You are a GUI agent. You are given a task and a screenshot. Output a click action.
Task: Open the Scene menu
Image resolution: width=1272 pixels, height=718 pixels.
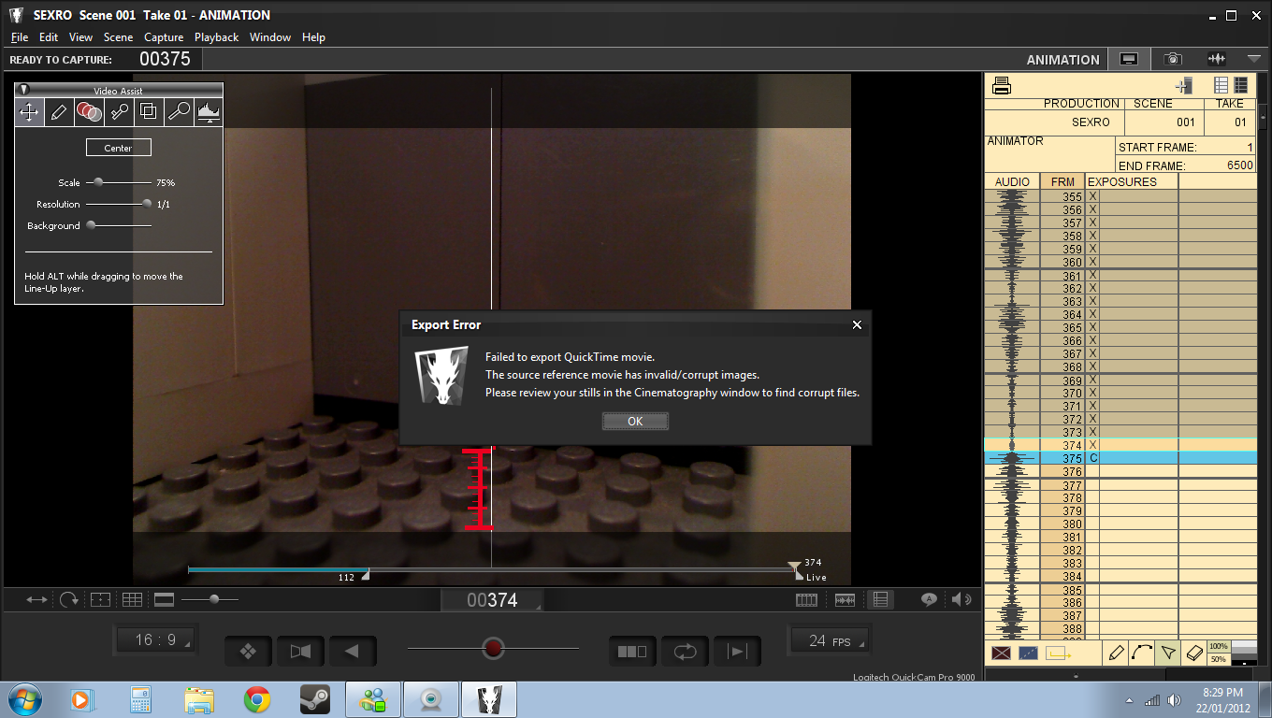click(118, 37)
